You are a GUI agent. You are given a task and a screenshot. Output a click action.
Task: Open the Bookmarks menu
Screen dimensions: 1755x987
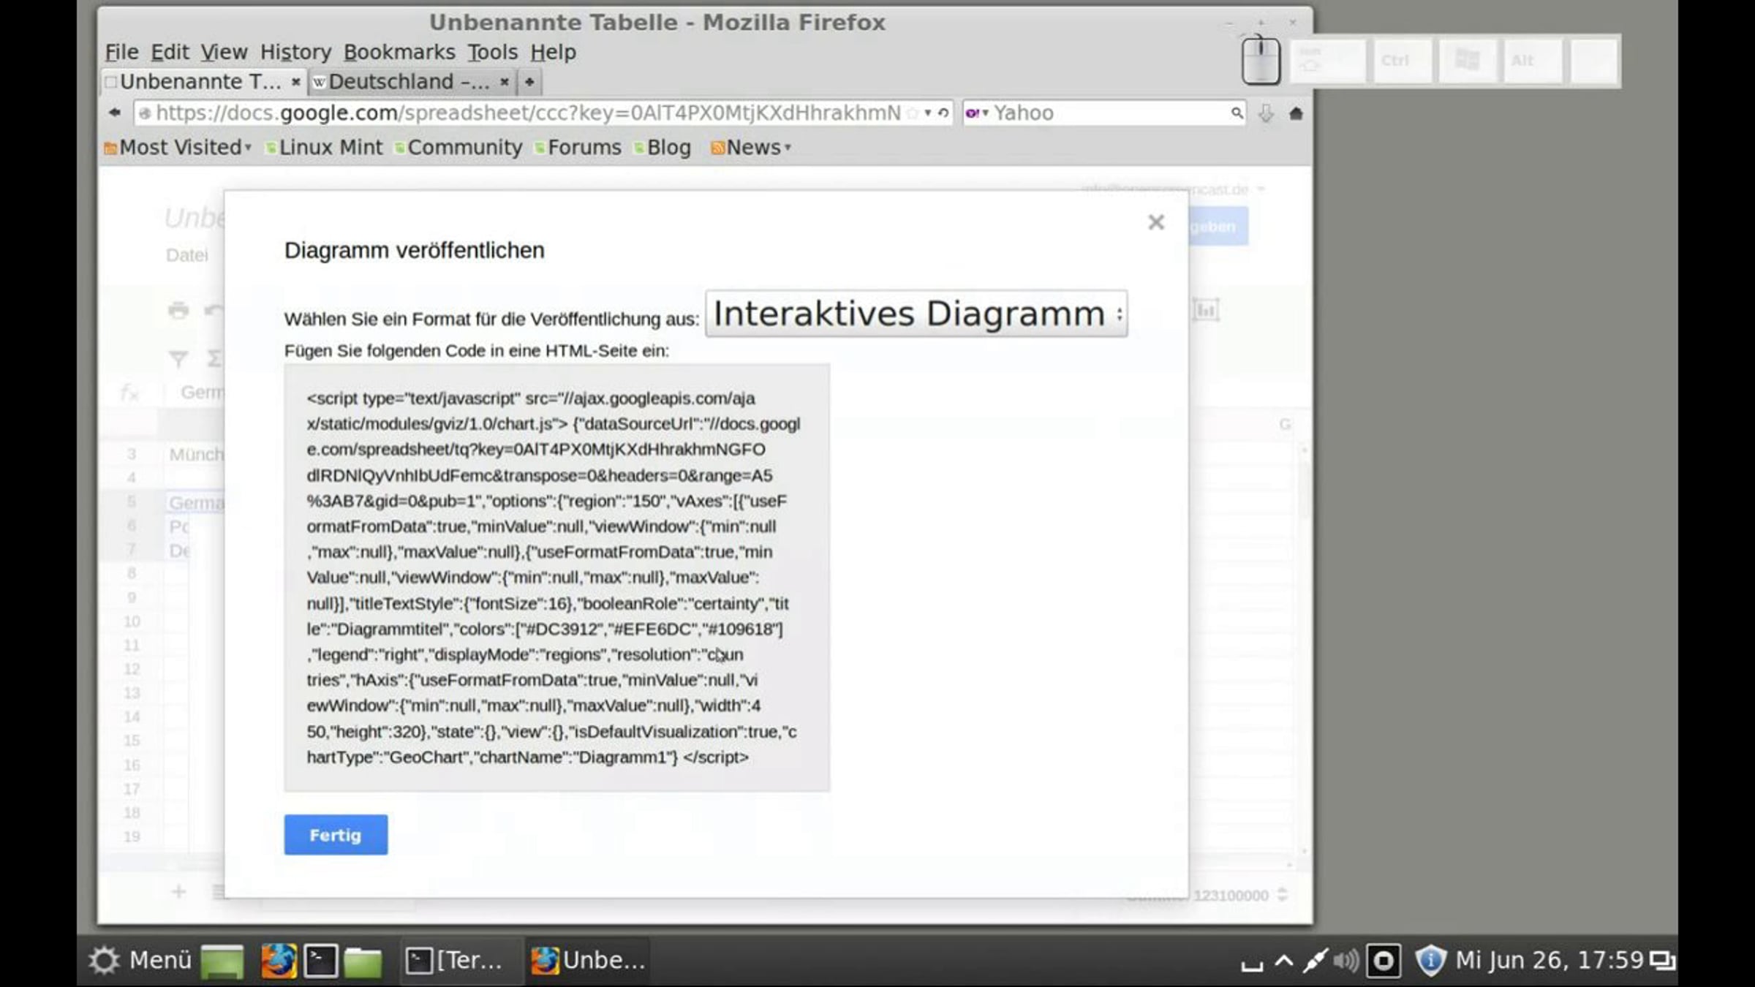399,53
